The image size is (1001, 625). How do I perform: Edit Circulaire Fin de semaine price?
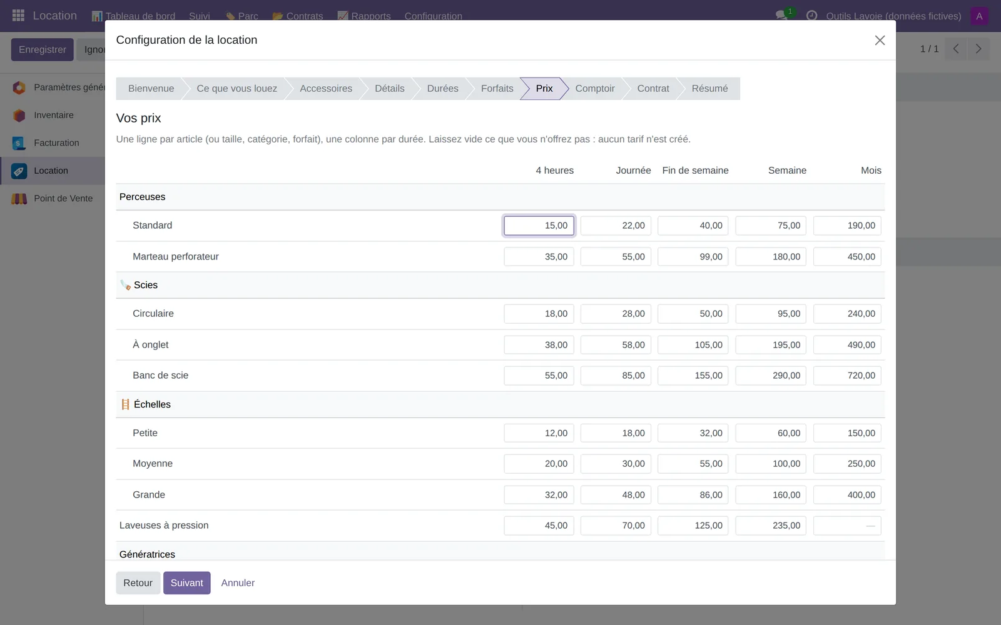click(x=693, y=314)
